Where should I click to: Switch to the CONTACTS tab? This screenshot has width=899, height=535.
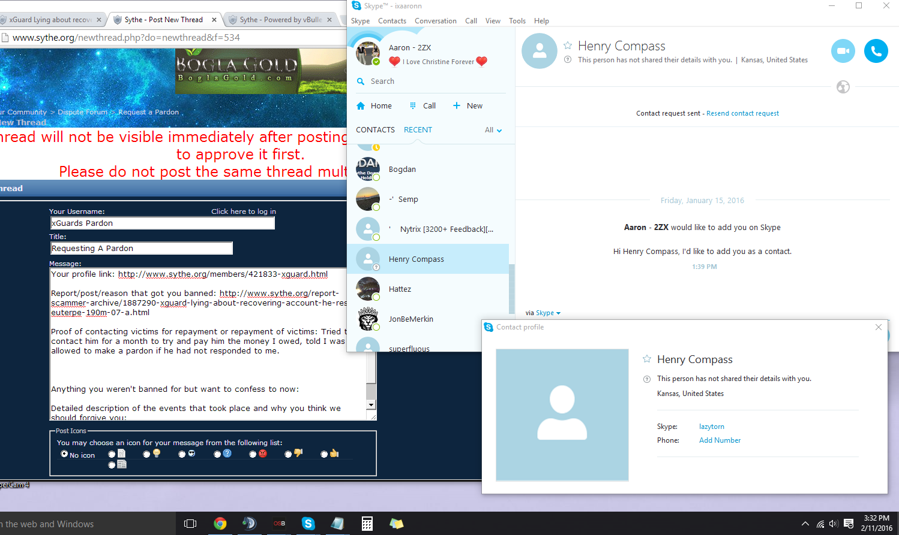(375, 130)
